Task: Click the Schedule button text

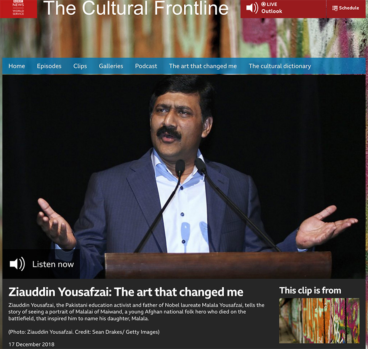Action: [349, 8]
